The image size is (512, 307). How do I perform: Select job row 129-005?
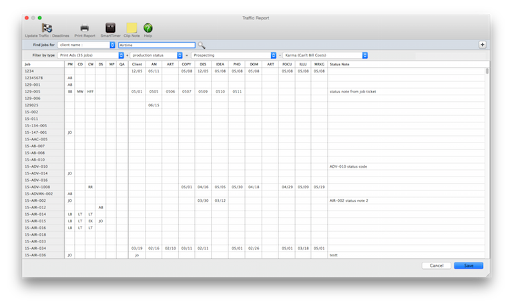[43, 91]
